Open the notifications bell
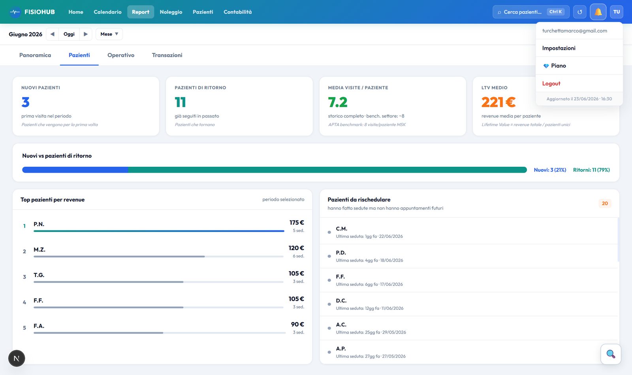Screen dimensions: 632x375 [x=598, y=12]
